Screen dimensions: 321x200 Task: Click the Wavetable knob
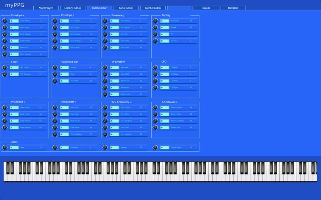[x=105, y=68]
